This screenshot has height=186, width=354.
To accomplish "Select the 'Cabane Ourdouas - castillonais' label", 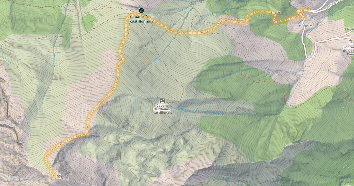I will click(163, 109).
